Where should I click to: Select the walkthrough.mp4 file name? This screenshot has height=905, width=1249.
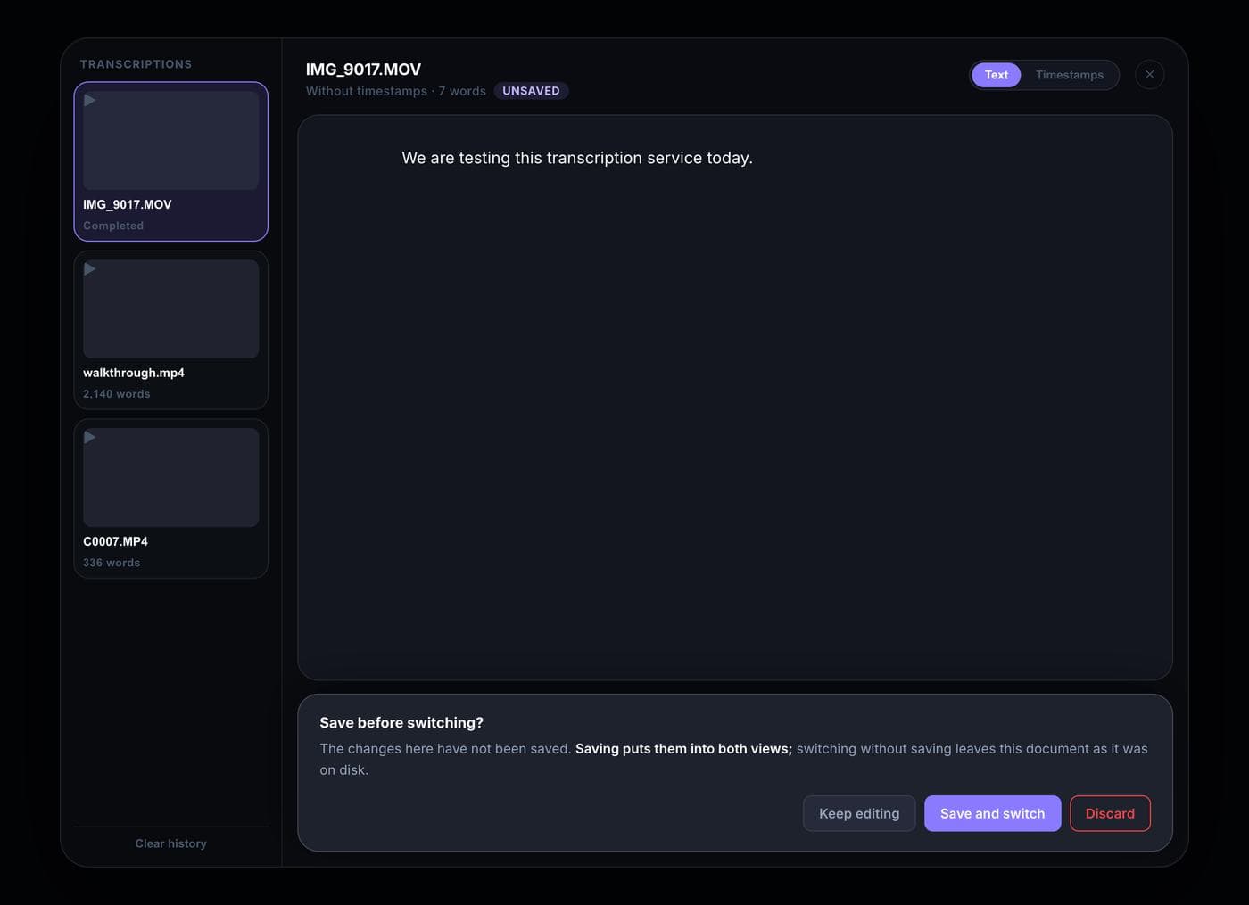point(134,373)
